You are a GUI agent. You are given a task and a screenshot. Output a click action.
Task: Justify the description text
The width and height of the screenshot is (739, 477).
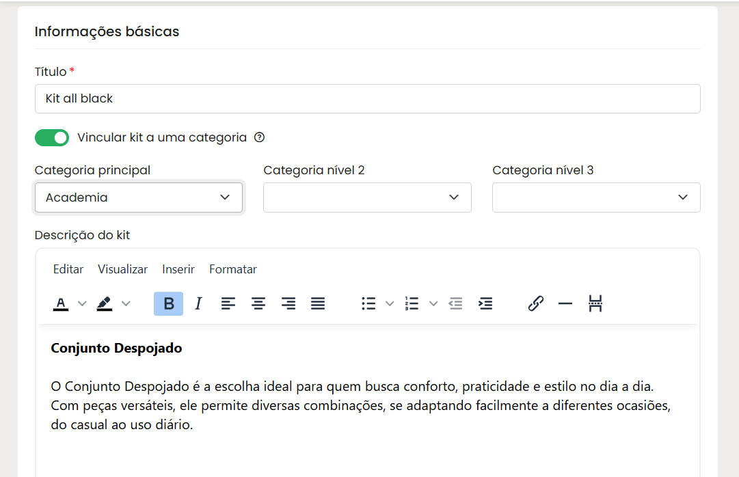click(x=318, y=303)
